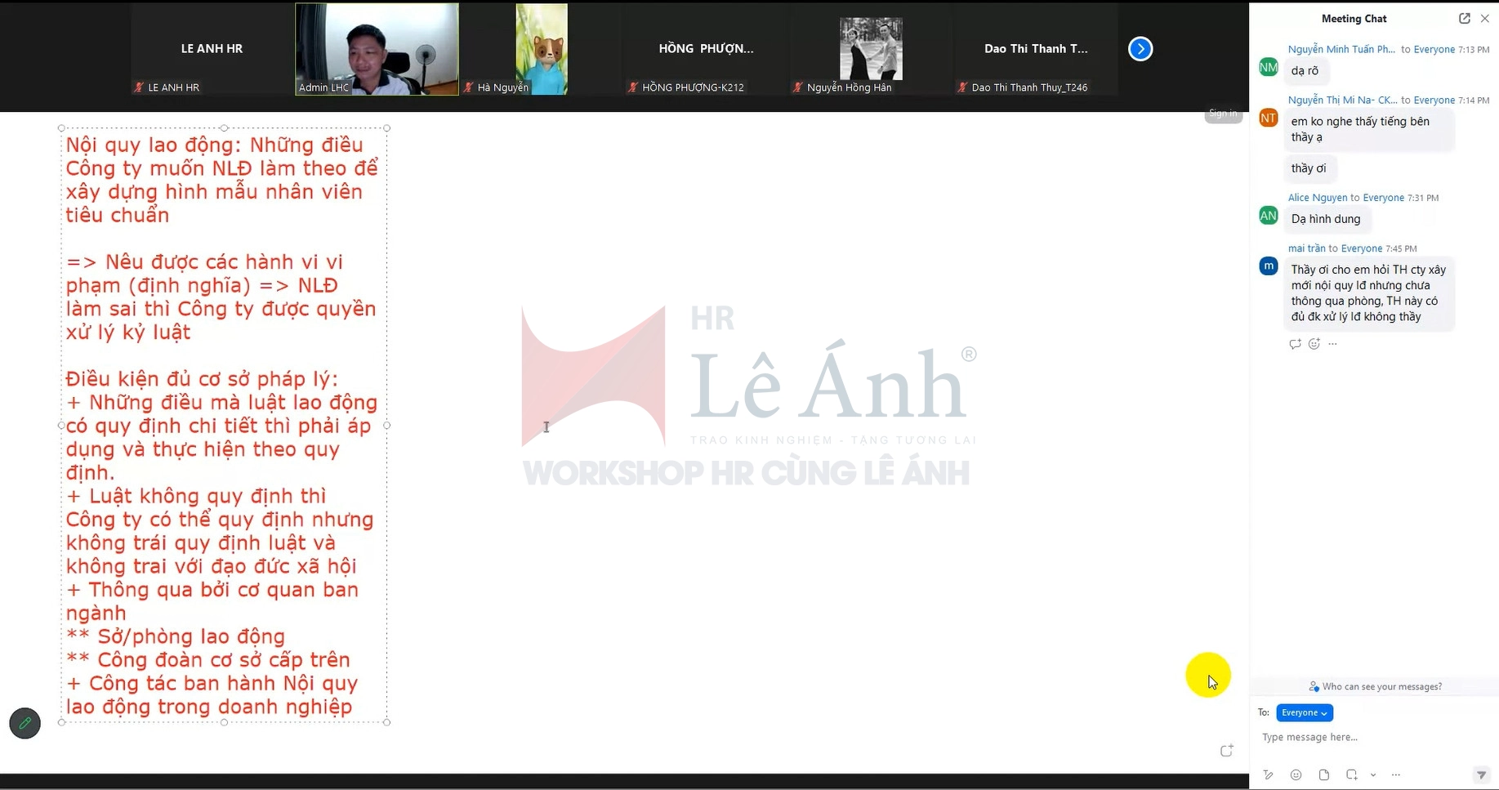
Task: Click the green pencil annotation button
Action: tap(25, 723)
